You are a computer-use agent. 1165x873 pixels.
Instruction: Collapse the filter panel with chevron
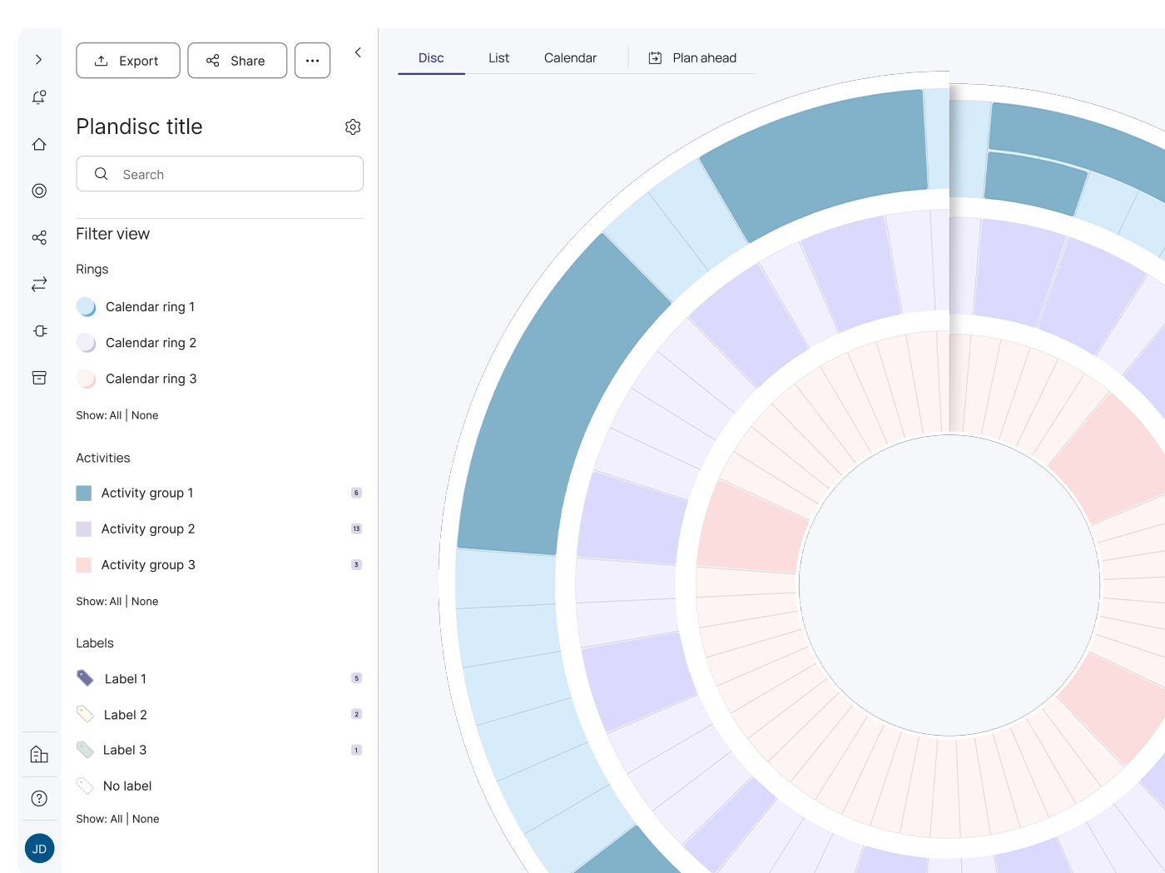pyautogui.click(x=358, y=52)
